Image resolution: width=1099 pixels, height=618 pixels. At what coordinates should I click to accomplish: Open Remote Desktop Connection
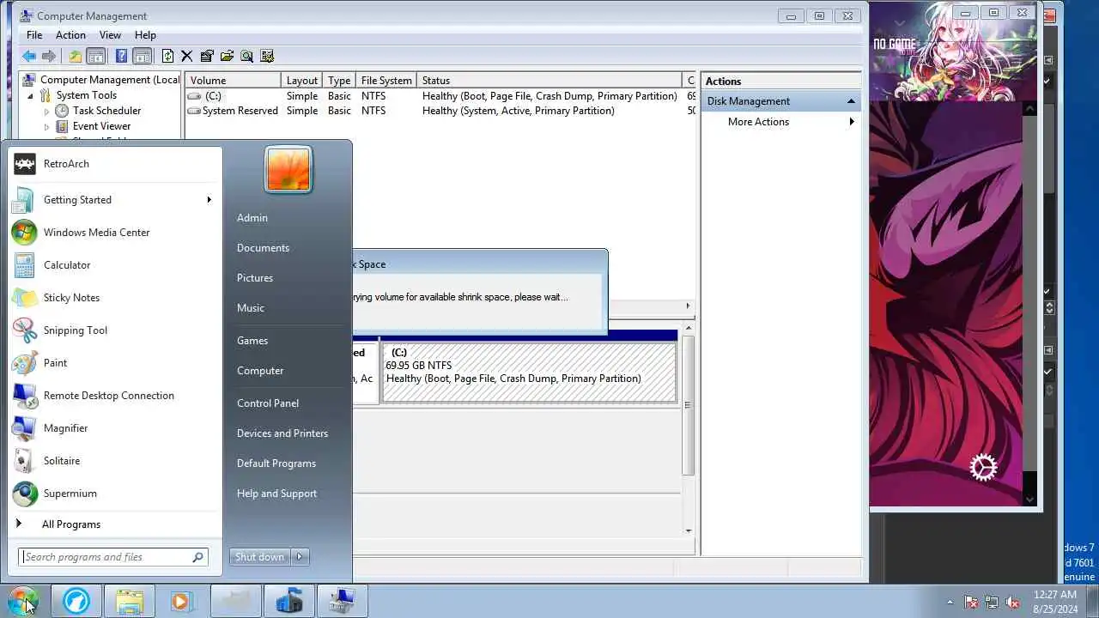(115, 396)
